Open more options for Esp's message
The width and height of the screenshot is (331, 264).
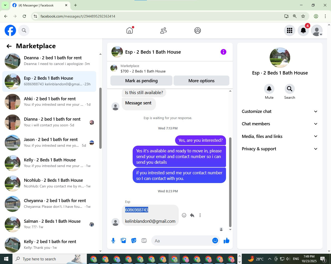(200, 215)
